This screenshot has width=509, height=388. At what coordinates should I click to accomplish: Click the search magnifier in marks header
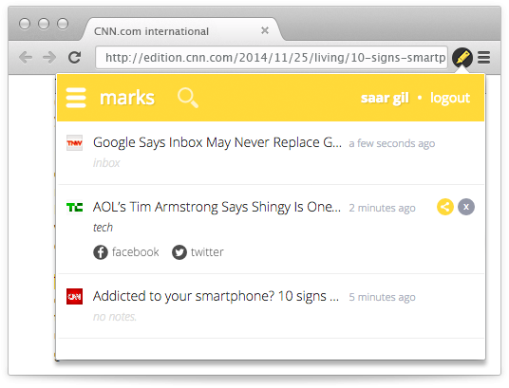[188, 98]
